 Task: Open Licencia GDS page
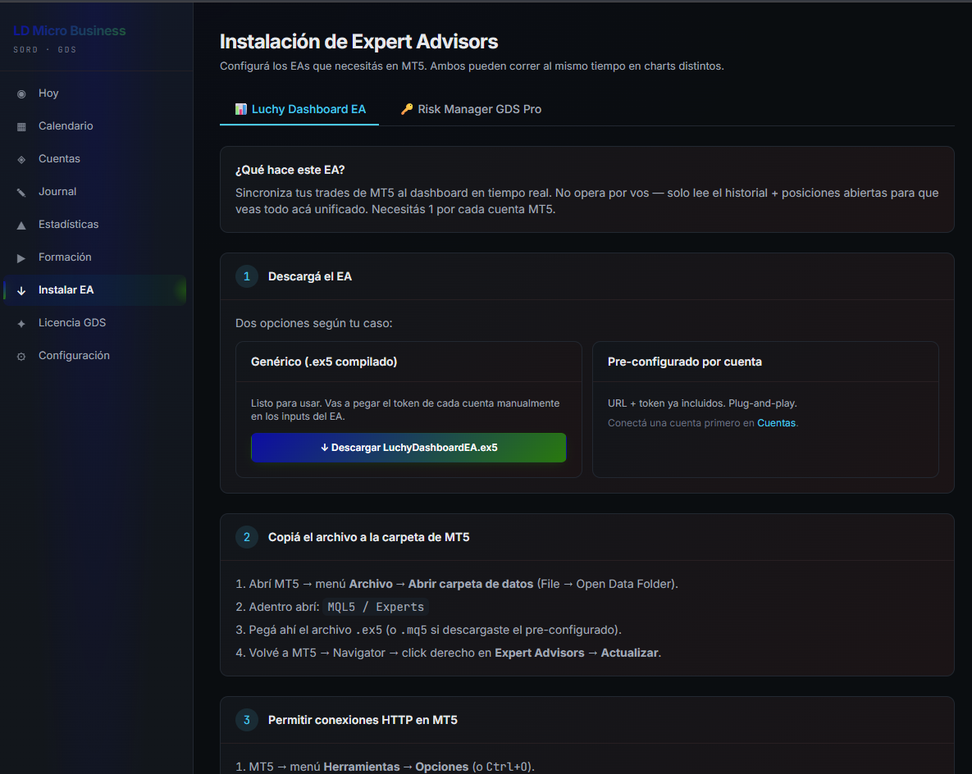[x=95, y=323]
